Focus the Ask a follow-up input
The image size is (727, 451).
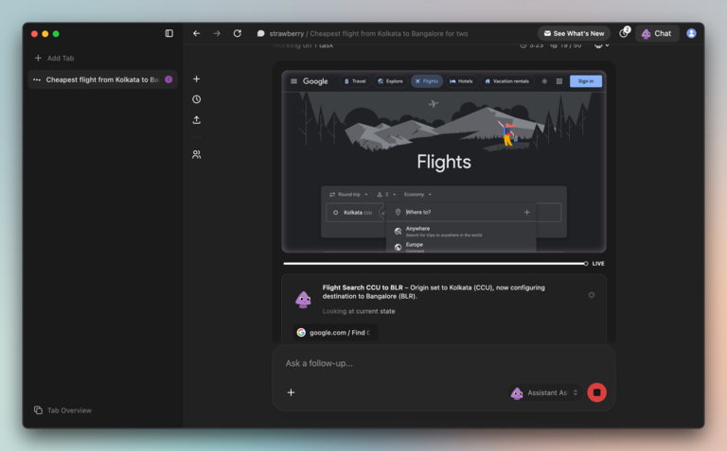pyautogui.click(x=443, y=363)
